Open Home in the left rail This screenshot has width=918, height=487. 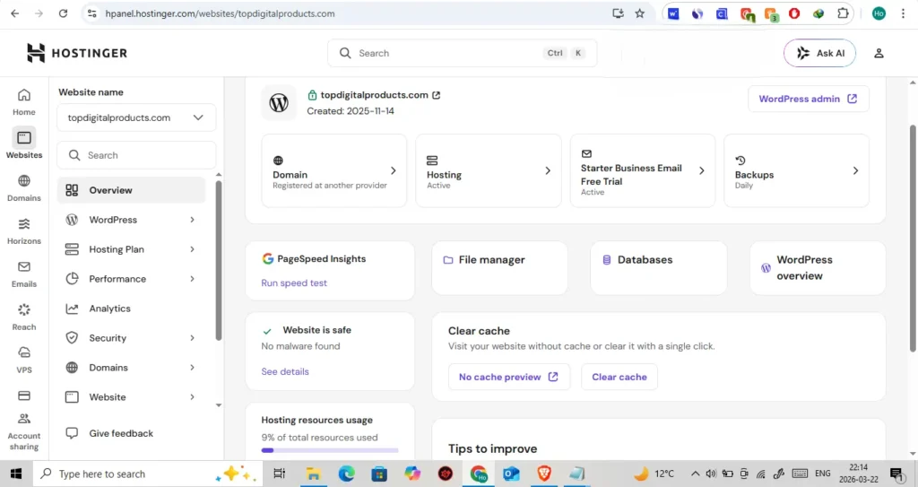pyautogui.click(x=24, y=102)
